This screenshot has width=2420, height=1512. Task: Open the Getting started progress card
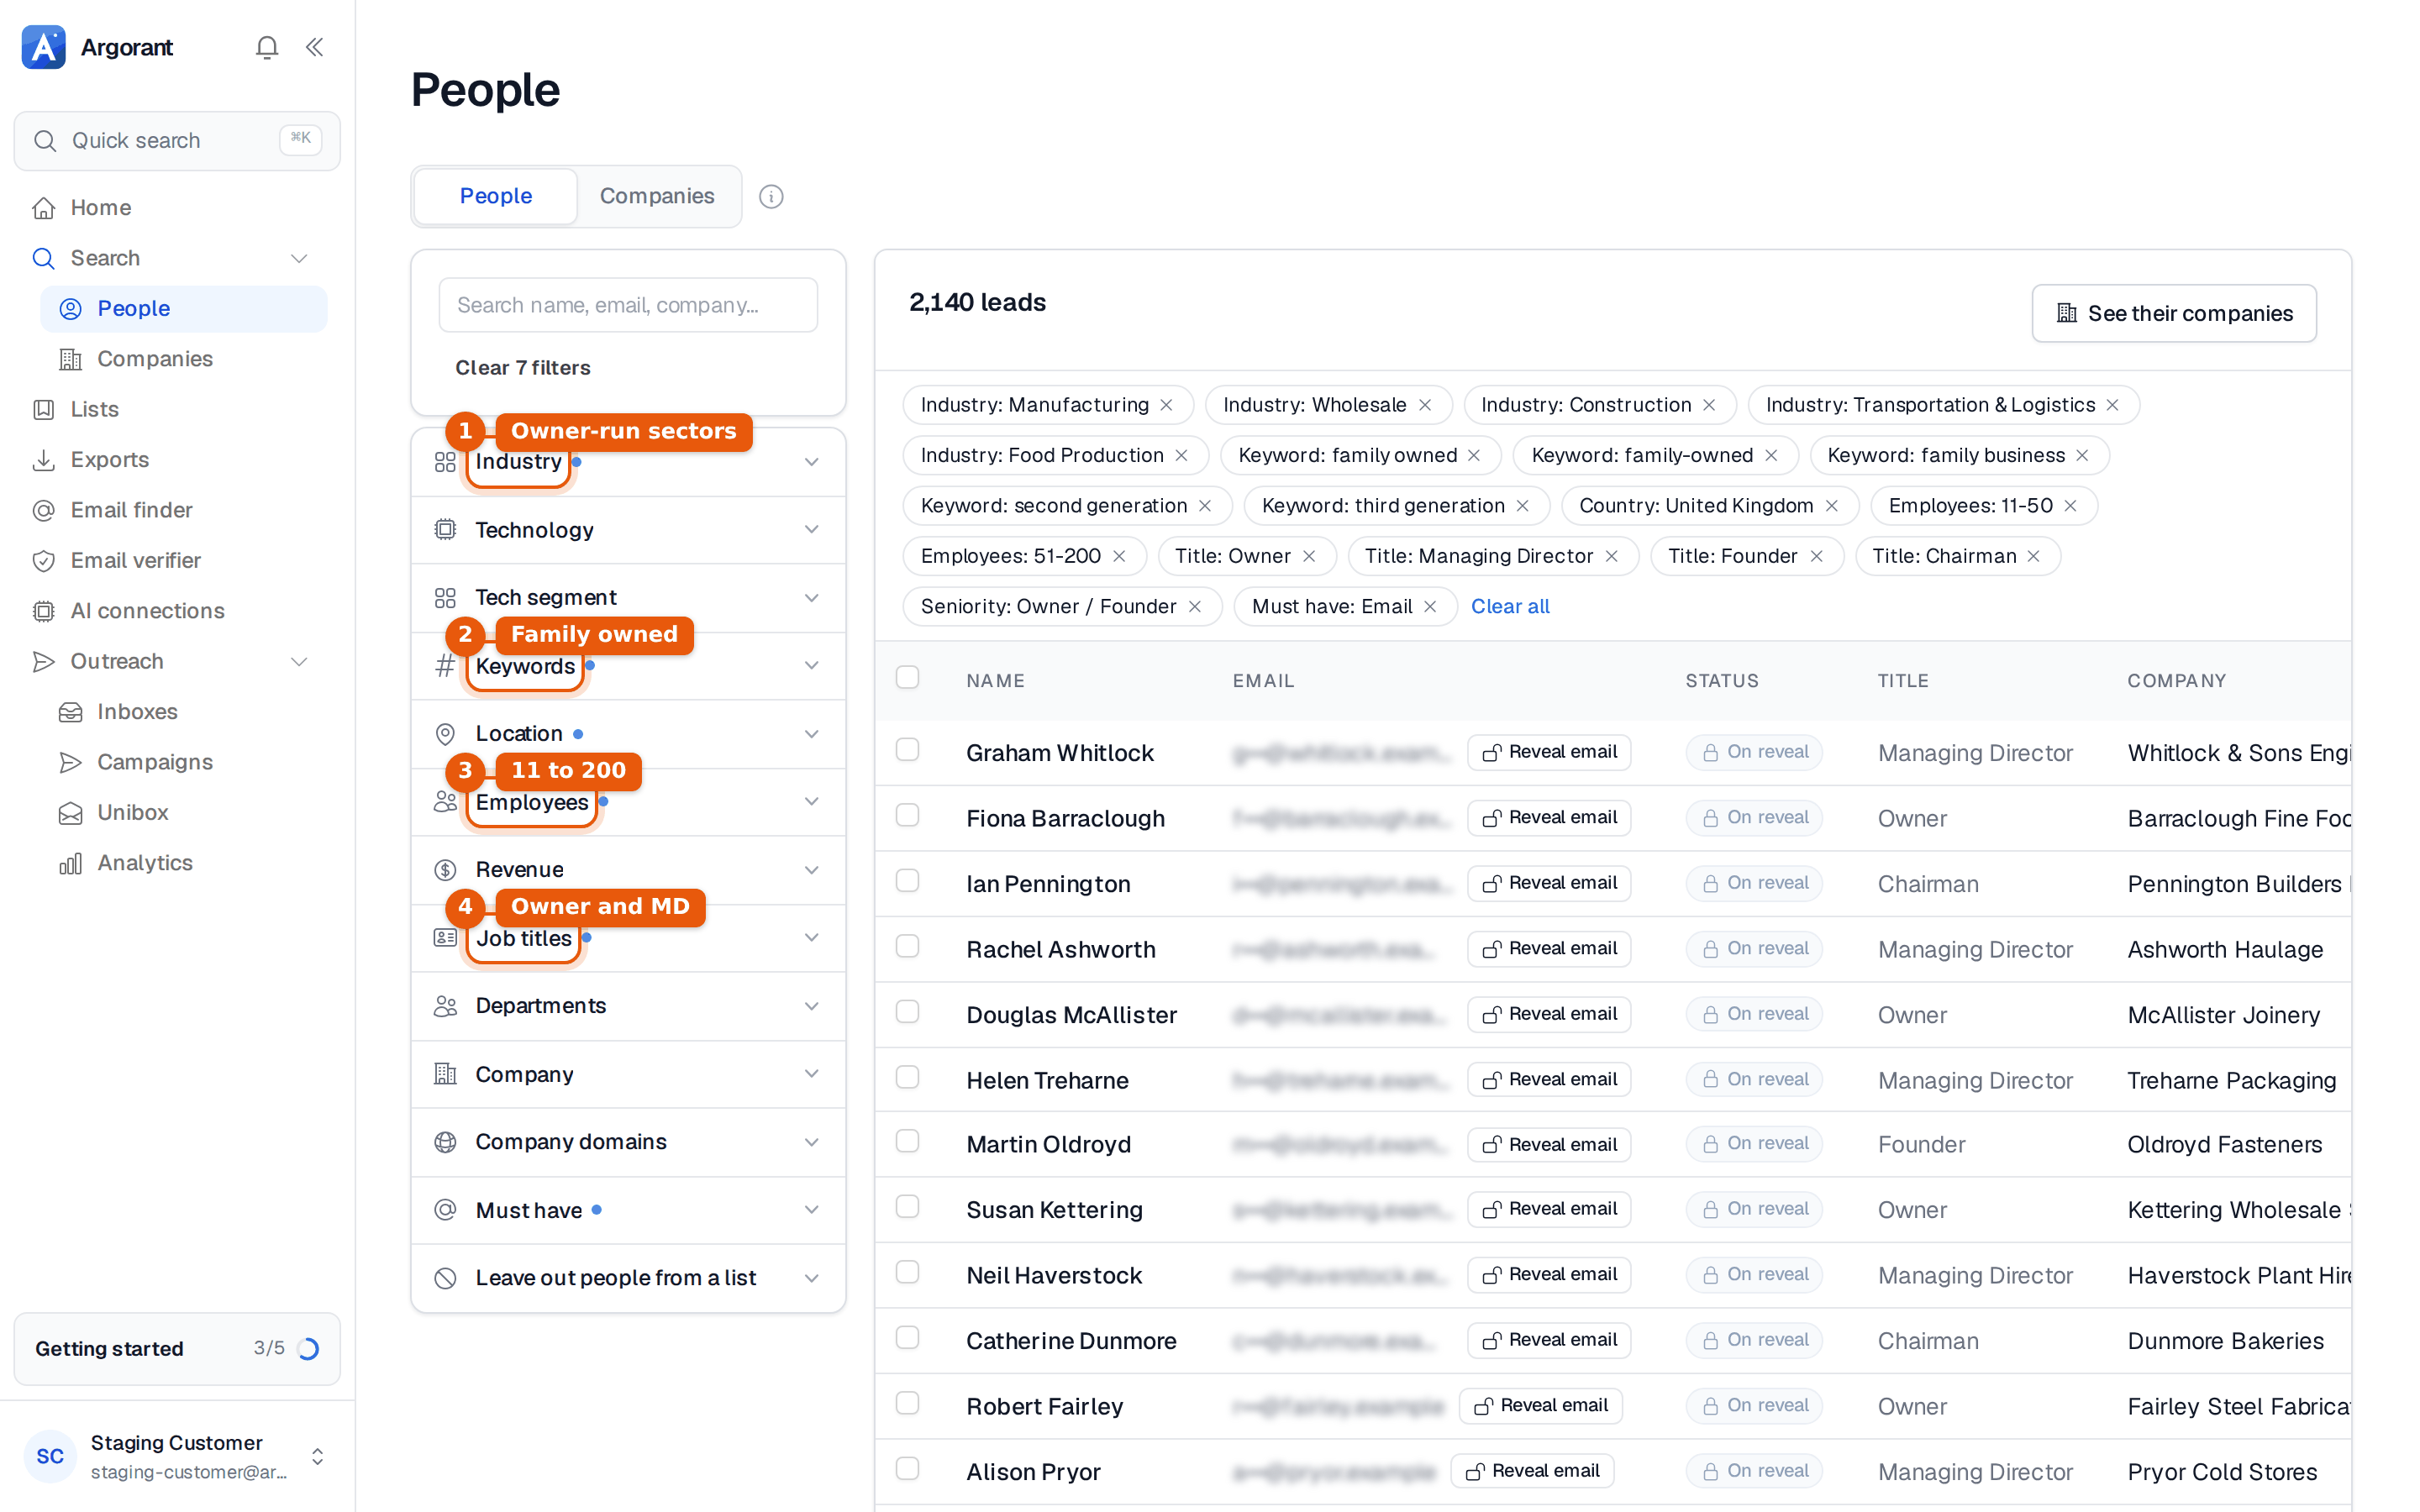point(177,1348)
